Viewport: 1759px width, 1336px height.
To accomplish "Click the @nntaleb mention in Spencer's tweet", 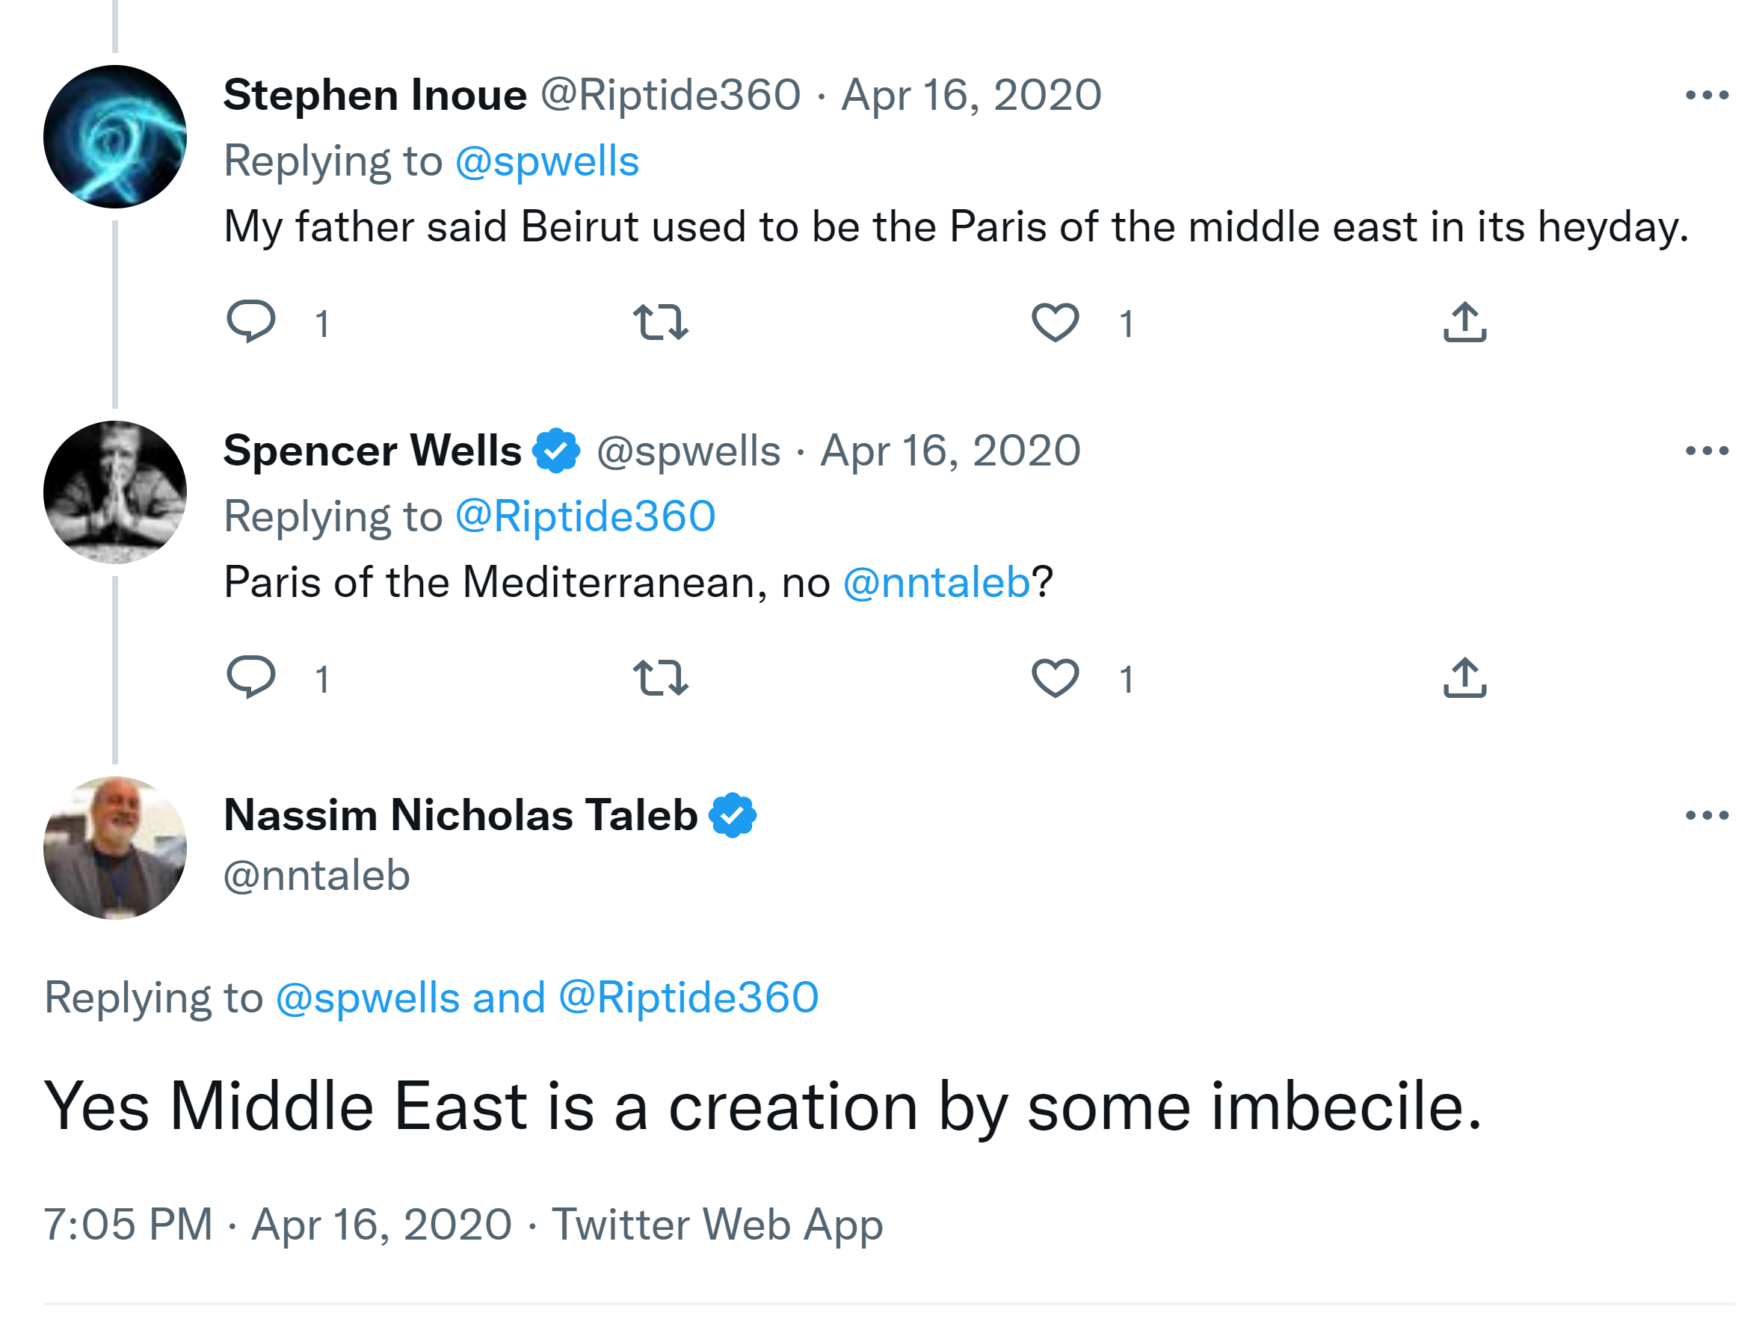I will (x=937, y=582).
